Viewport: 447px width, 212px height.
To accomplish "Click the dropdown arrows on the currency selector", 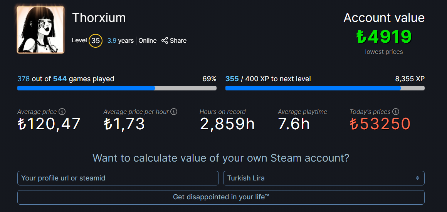I will 417,178.
